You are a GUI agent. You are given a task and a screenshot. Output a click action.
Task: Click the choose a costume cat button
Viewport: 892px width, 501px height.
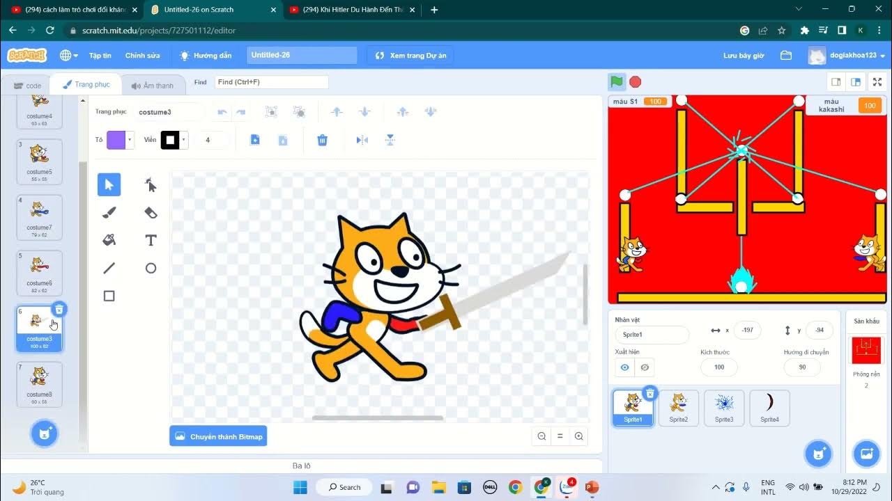[45, 434]
